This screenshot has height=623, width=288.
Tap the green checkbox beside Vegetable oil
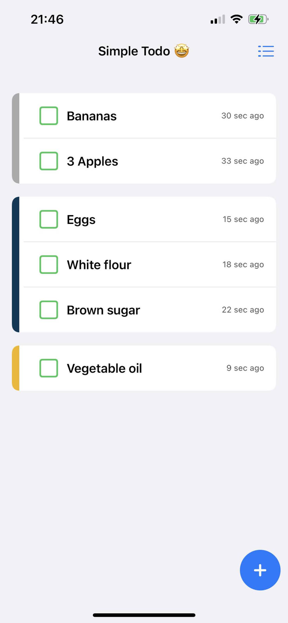[x=49, y=368]
